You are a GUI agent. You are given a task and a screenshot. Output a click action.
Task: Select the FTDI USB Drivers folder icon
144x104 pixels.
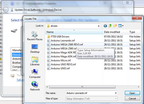pyautogui.click(x=49, y=37)
